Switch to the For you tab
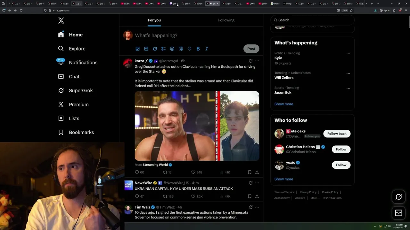 154,20
